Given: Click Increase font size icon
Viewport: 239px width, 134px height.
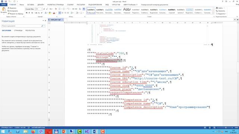Looking at the screenshot, I should click(x=44, y=9).
